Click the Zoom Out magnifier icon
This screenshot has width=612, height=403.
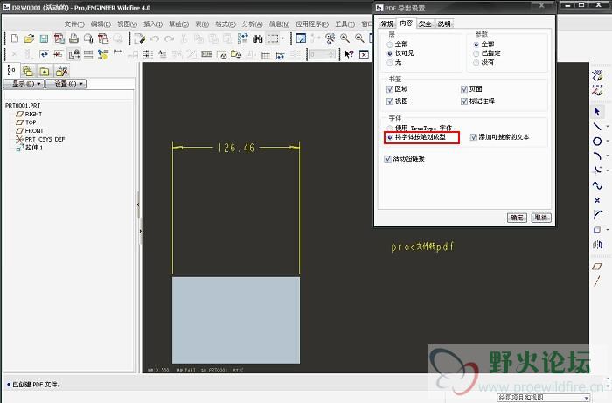coord(359,38)
